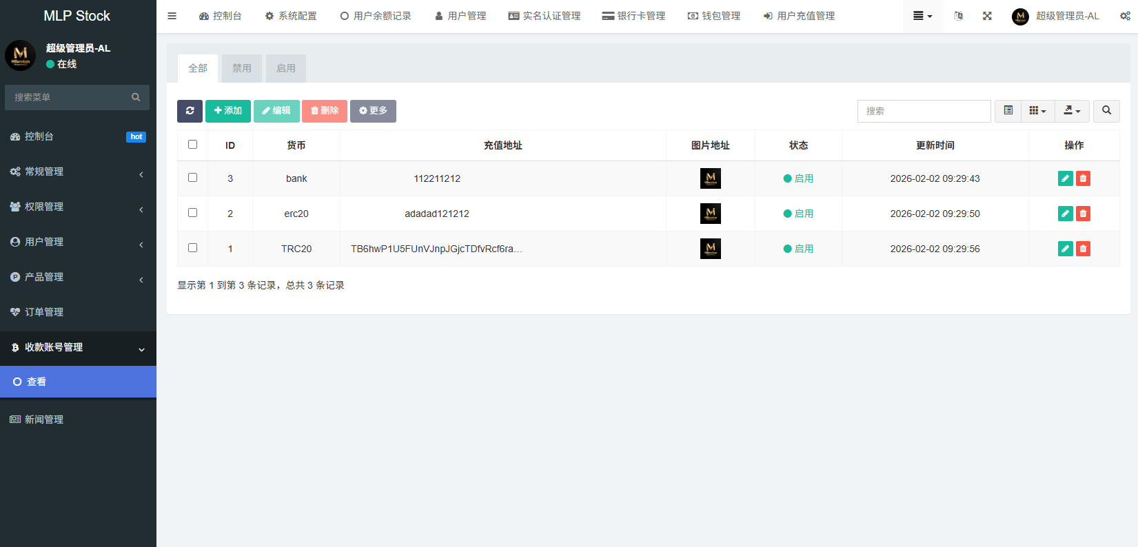The height and width of the screenshot is (547, 1138).
Task: Switch to the 禁用 tab
Action: [241, 68]
